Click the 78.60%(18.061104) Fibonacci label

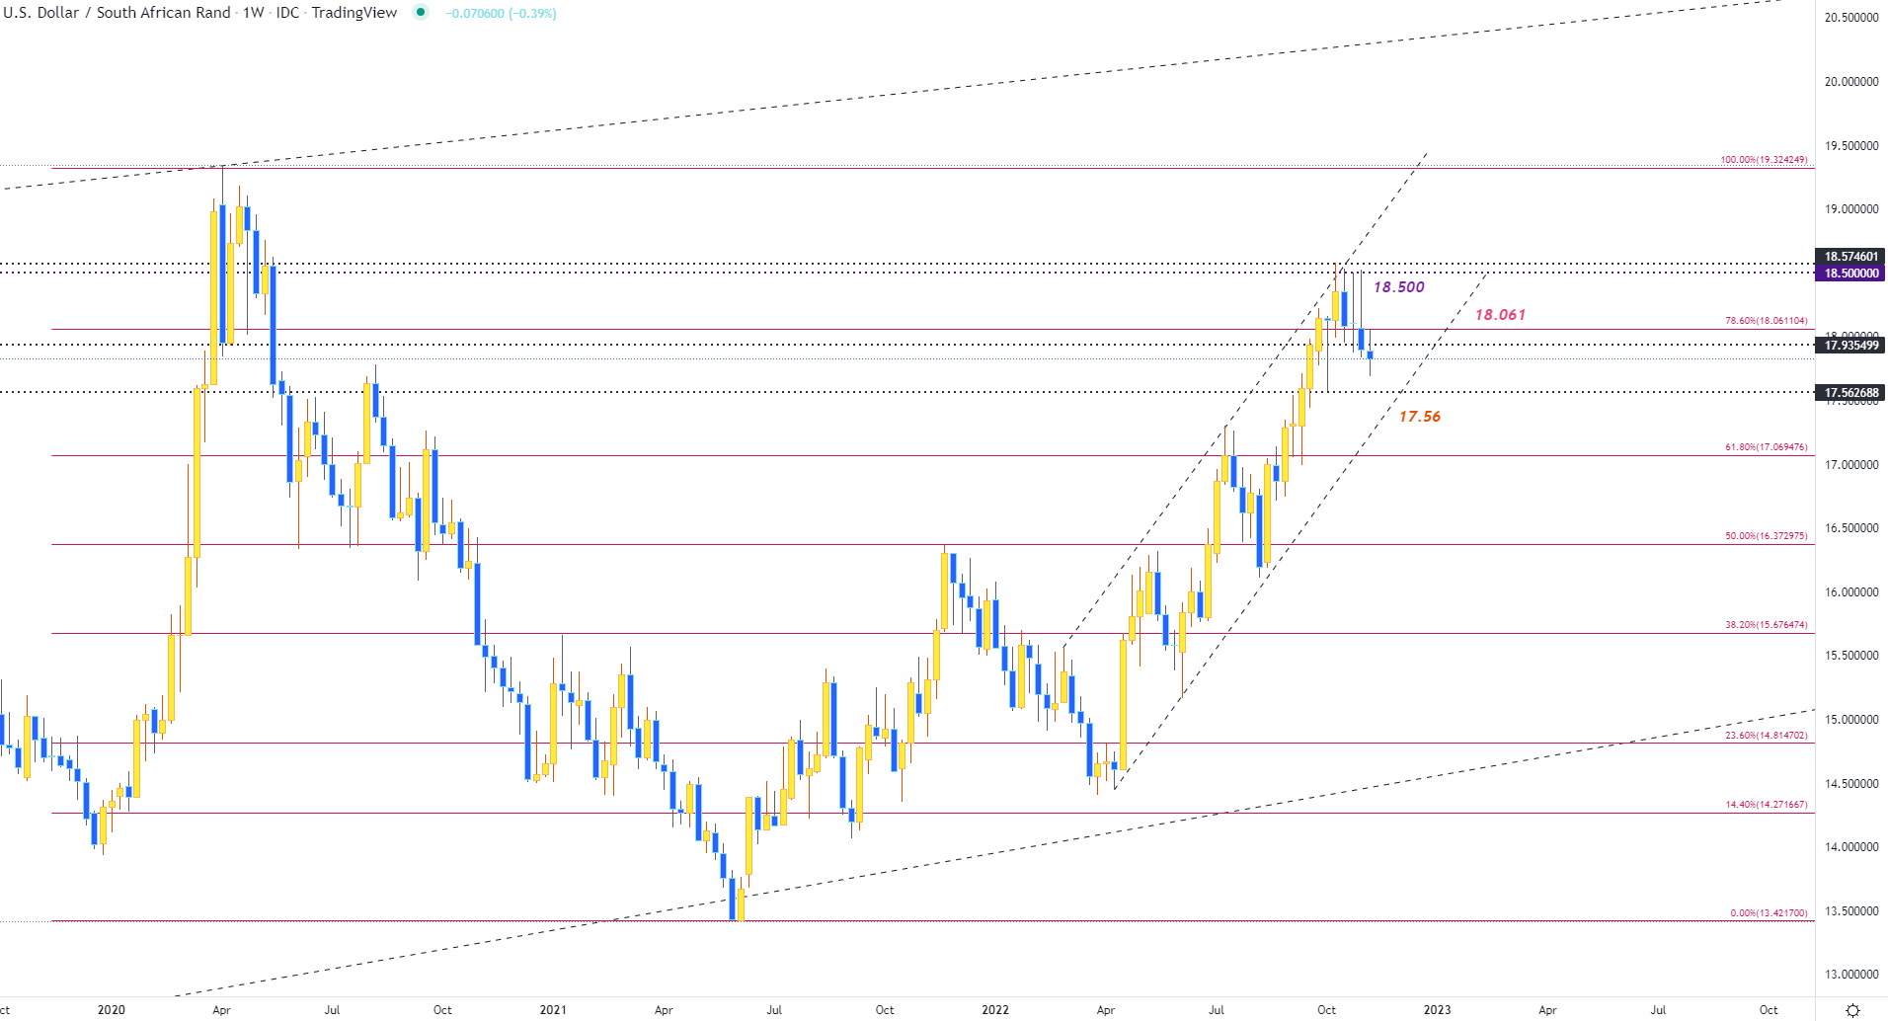(x=1766, y=321)
